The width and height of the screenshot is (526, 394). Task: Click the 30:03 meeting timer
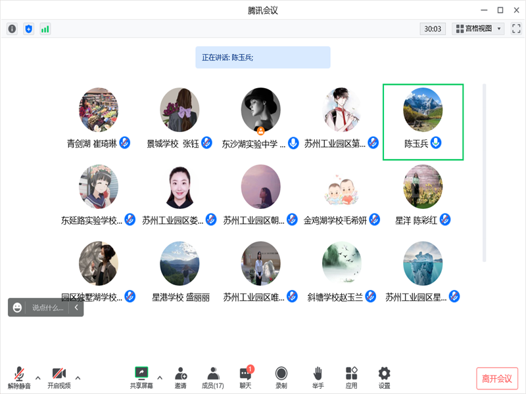tap(433, 29)
